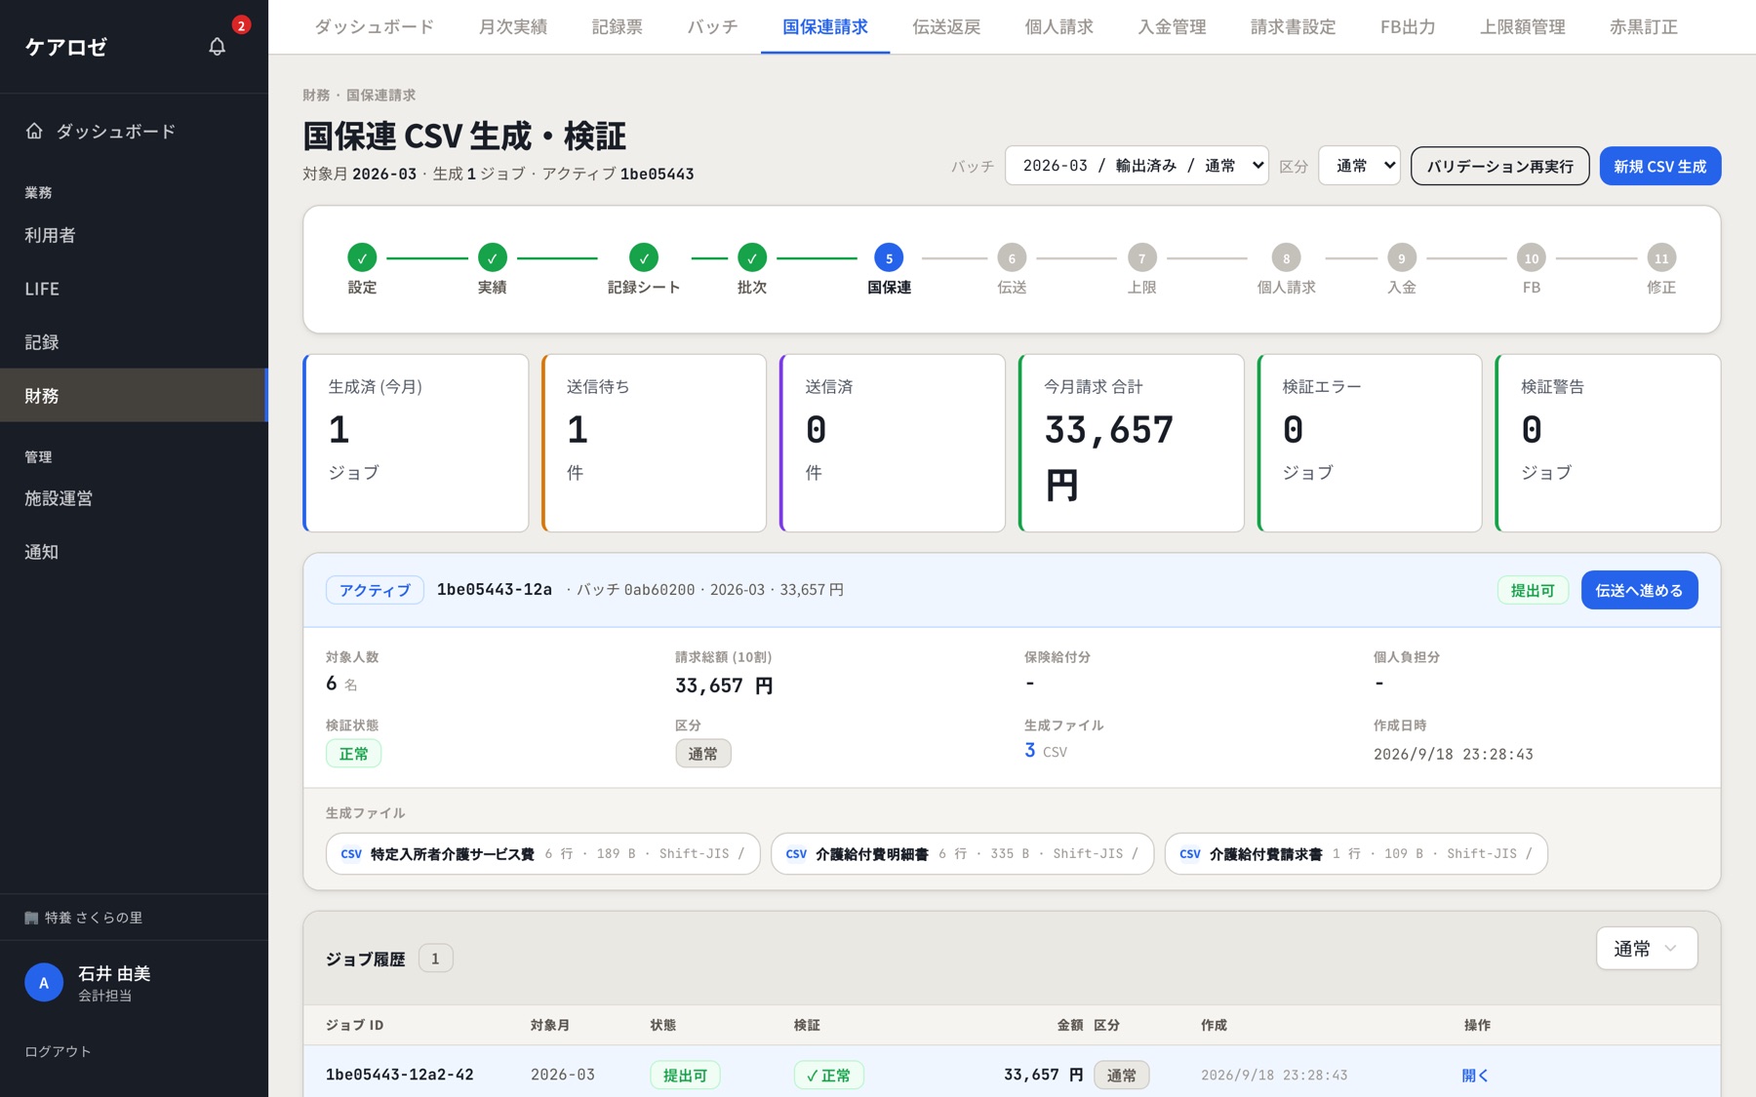Click step 6 伝送 circle
The height and width of the screenshot is (1097, 1756).
(x=1012, y=257)
